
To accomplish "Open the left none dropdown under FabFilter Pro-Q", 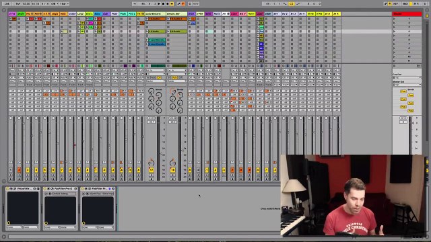I will (53, 227).
